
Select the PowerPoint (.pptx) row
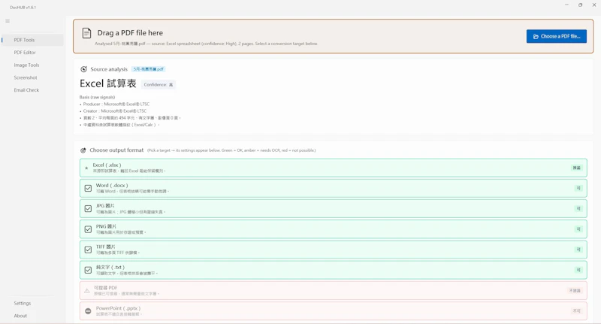coord(333,311)
